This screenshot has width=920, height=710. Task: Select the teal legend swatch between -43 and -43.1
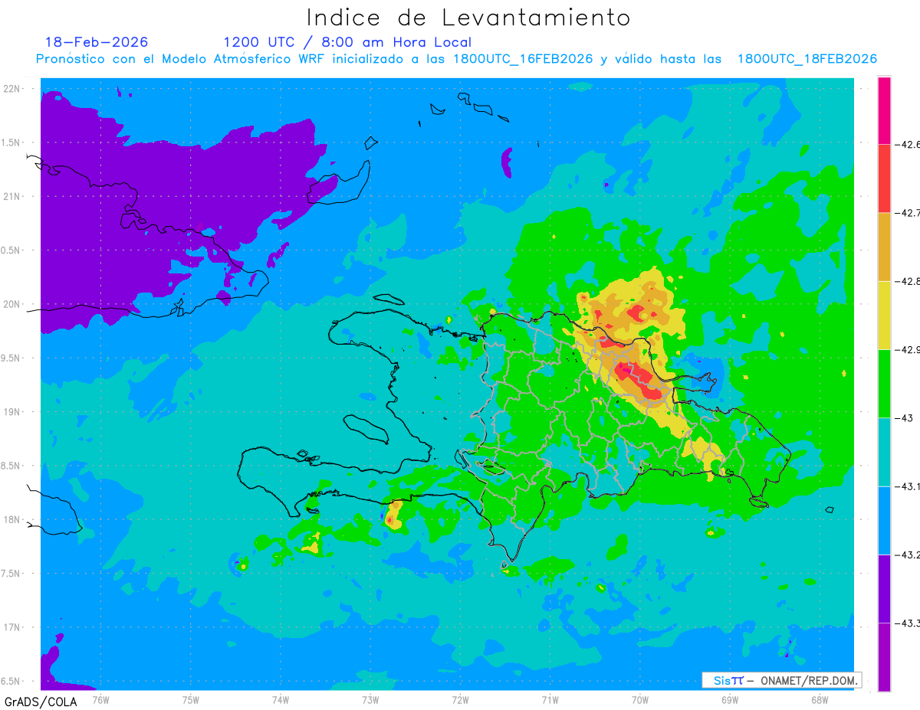[x=884, y=452]
